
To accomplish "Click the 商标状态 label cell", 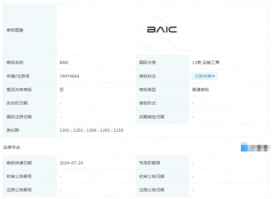I will [147, 76].
